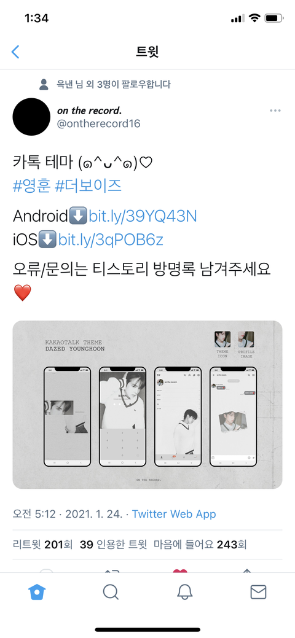Open the @ontherecord16 handle

pos(98,123)
